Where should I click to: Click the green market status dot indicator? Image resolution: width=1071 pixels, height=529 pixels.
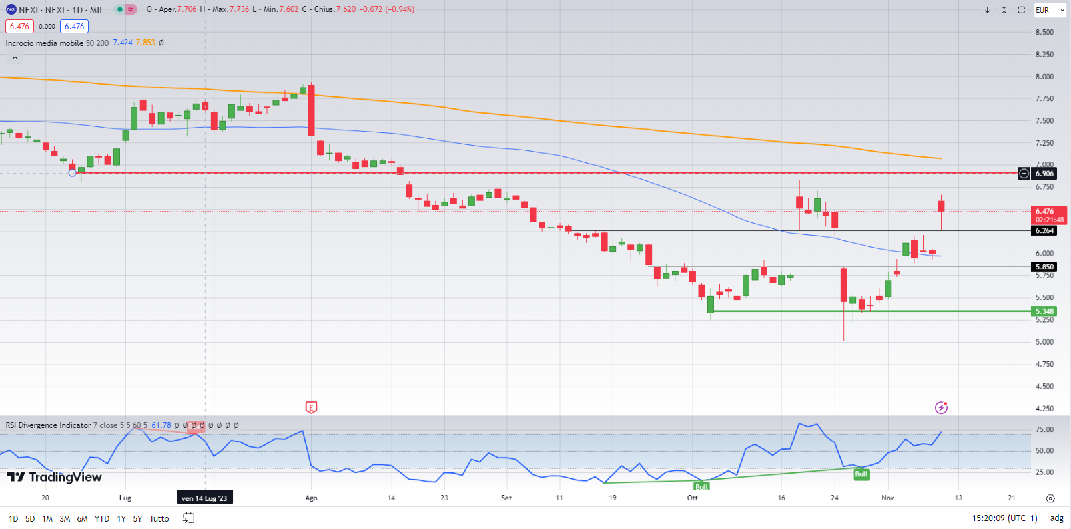[x=120, y=9]
